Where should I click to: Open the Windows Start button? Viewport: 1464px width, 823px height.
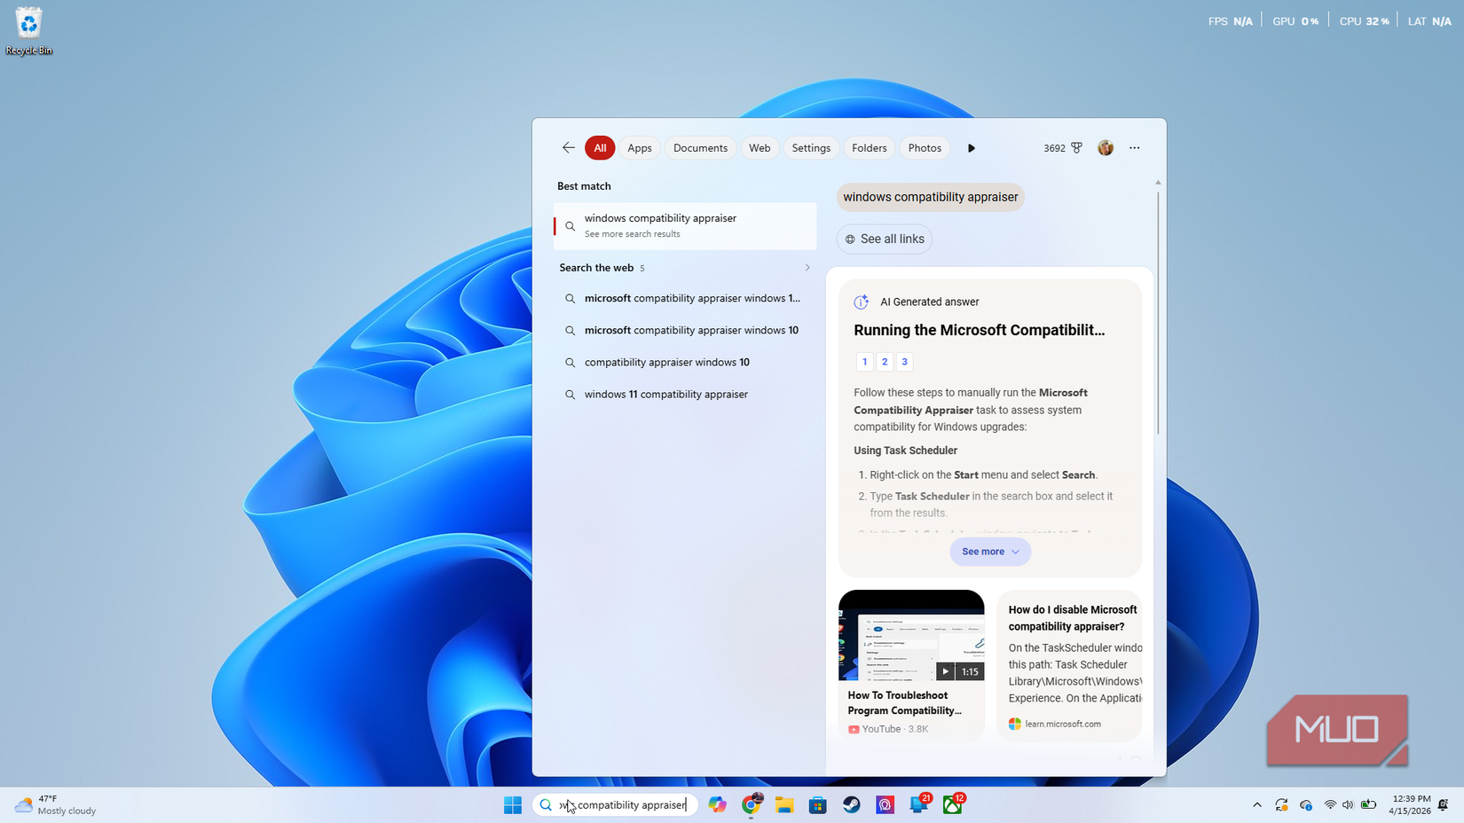coord(513,804)
